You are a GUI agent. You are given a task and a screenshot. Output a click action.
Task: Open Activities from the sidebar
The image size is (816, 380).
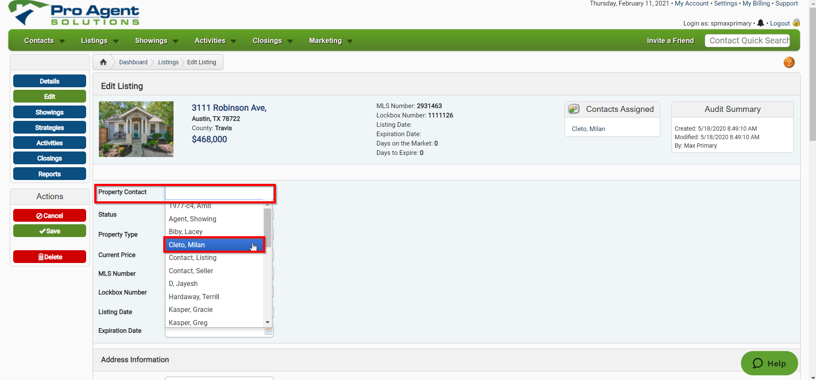pos(49,143)
